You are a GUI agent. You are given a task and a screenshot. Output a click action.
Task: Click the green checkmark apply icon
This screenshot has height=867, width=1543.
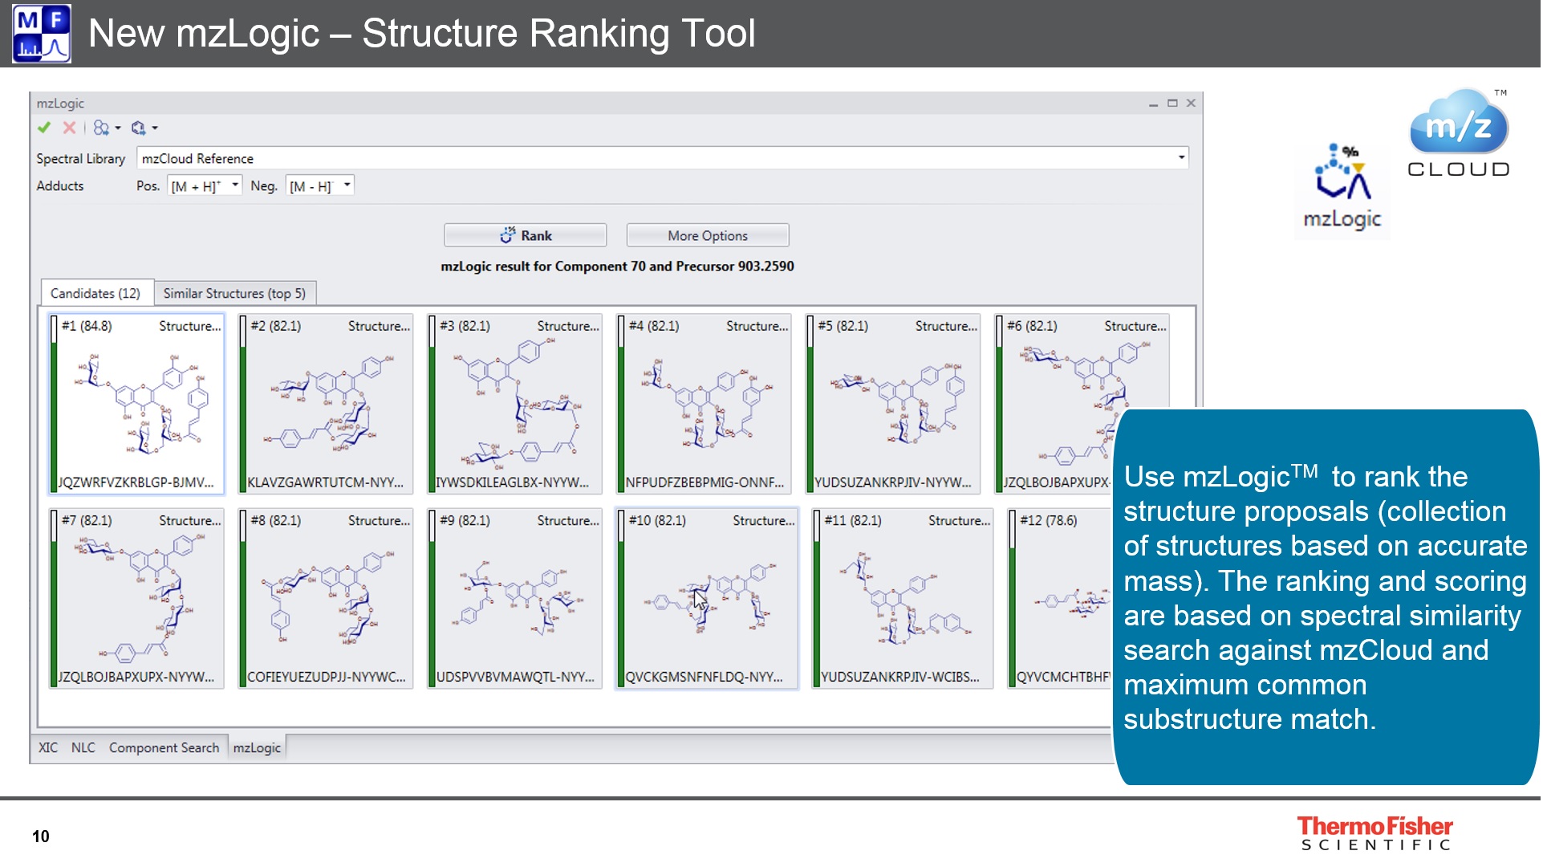coord(44,128)
